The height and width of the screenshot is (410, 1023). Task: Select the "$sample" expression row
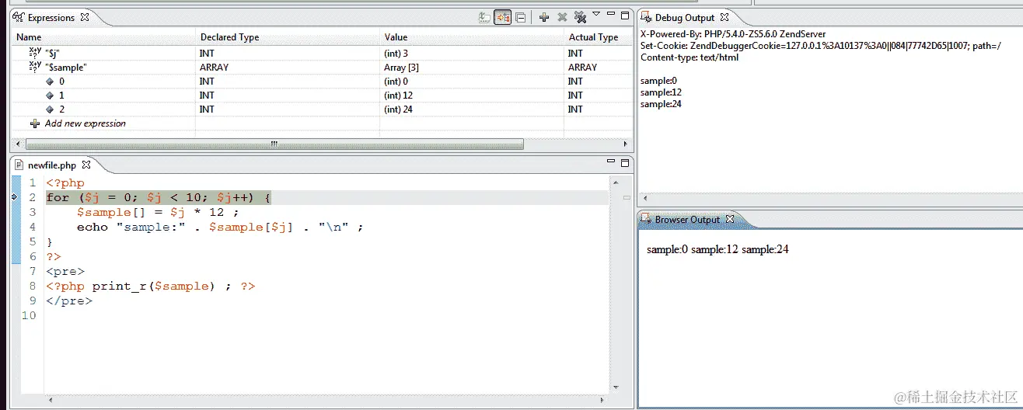pyautogui.click(x=321, y=68)
